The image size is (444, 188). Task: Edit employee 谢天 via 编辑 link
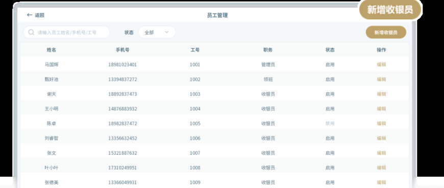click(381, 94)
